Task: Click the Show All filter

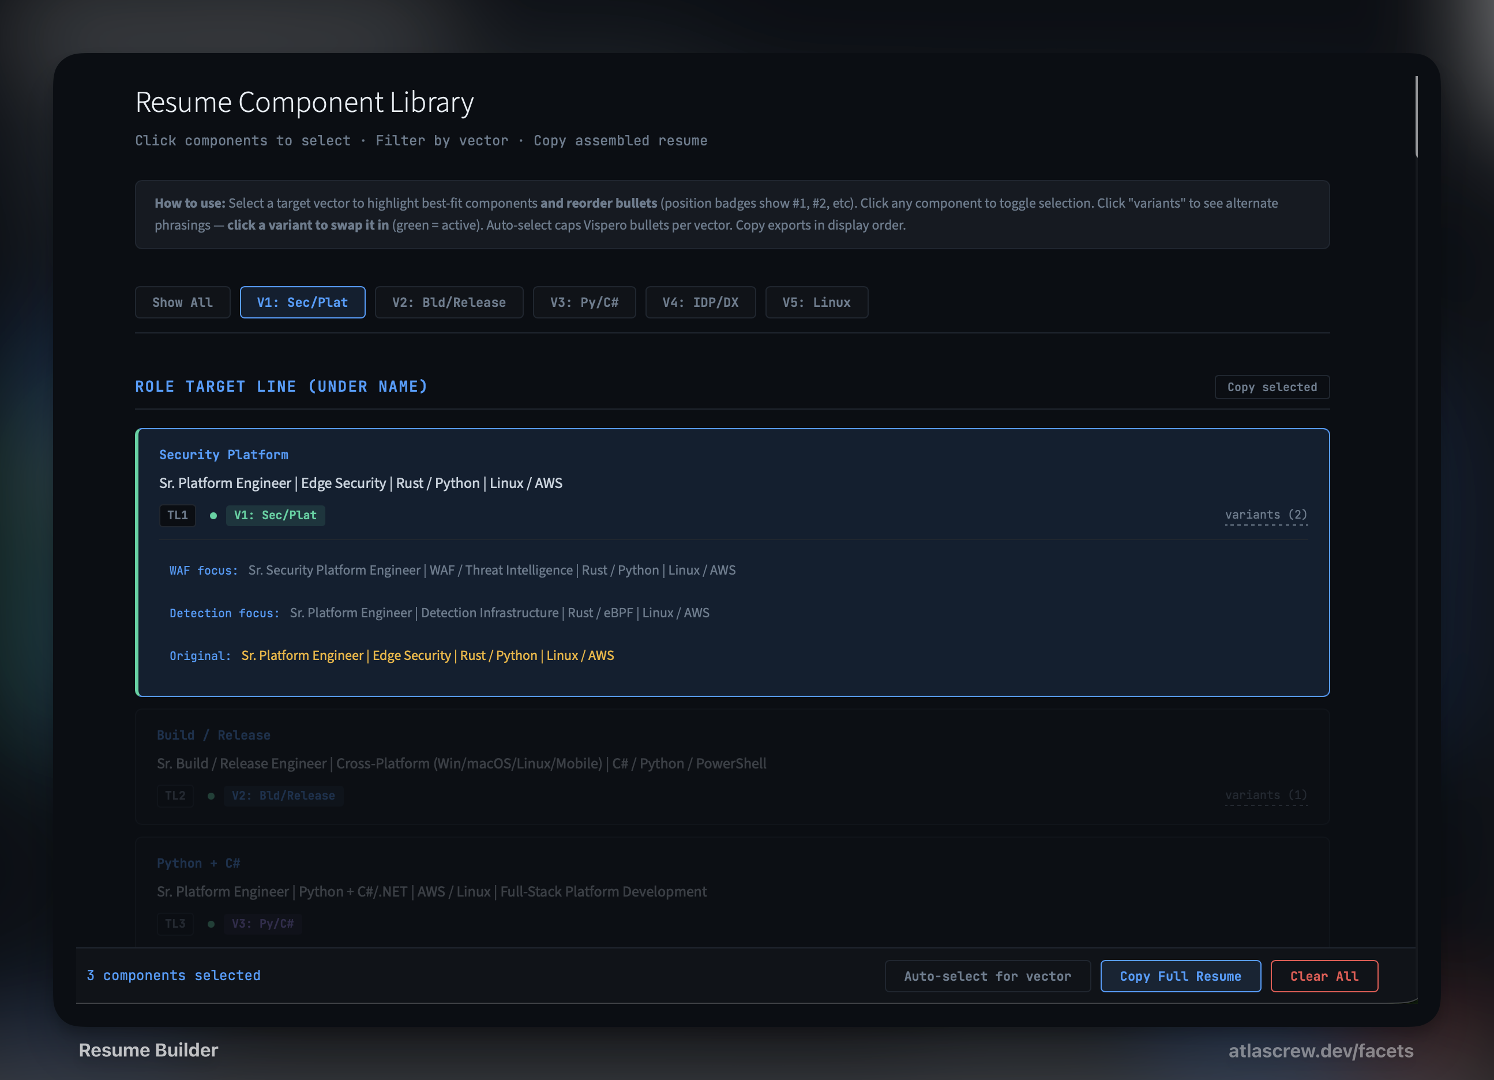Action: 182,302
